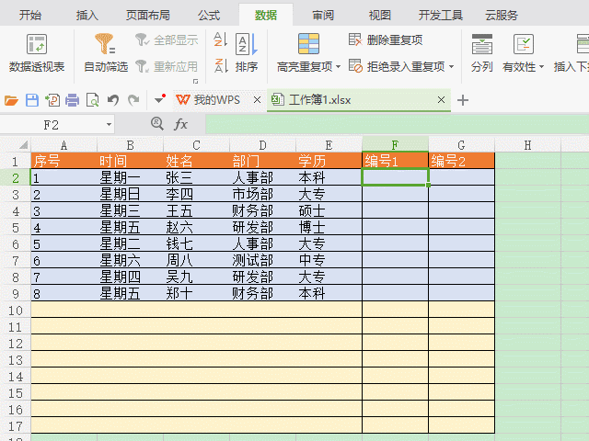This screenshot has height=441, width=589.
Task: Enable 自动筛选 auto filter
Action: click(x=106, y=53)
